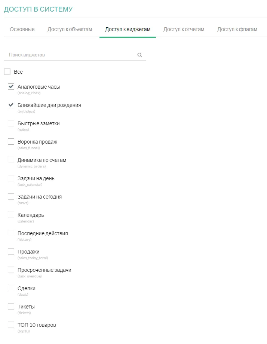
Task: Check the Продажи widget box
Action: coord(11,252)
